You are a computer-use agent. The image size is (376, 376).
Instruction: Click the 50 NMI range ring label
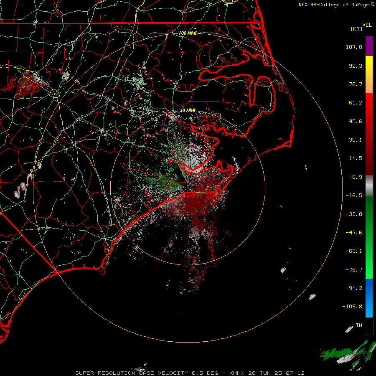coord(188,110)
